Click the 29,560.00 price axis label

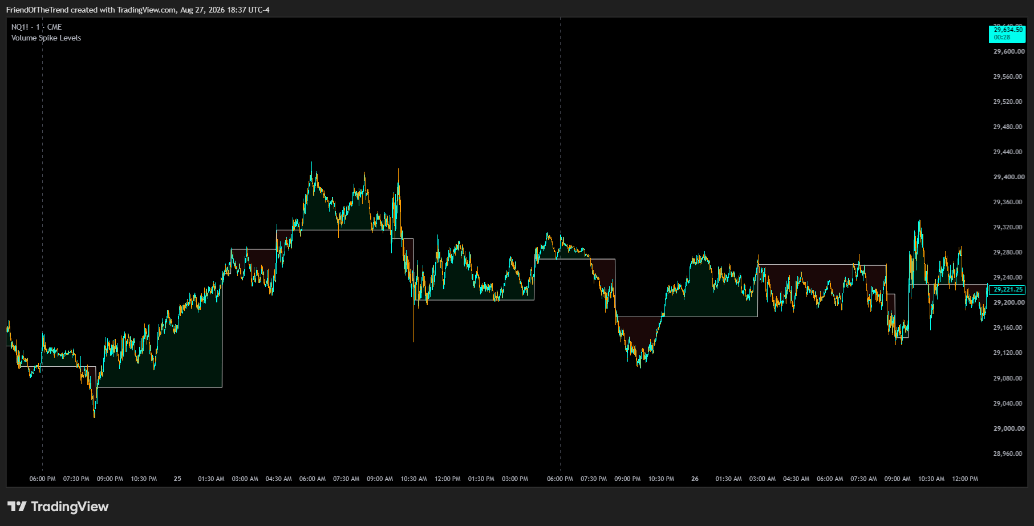click(1009, 76)
